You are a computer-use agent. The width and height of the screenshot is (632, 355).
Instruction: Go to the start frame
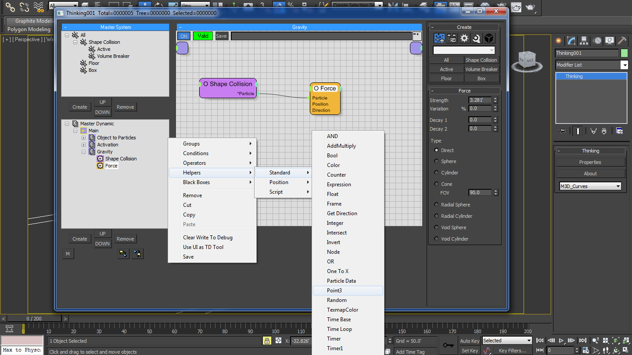[x=540, y=341]
